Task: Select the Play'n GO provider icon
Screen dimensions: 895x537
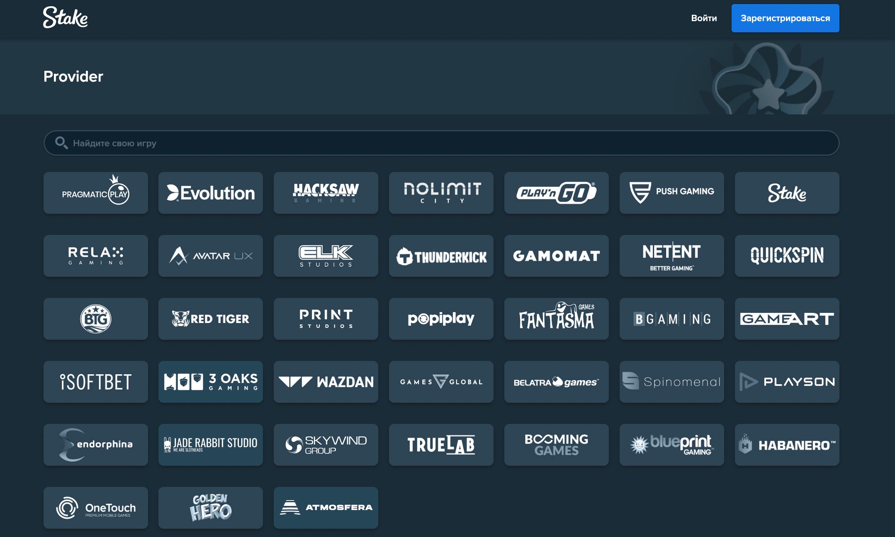Action: [x=556, y=192]
